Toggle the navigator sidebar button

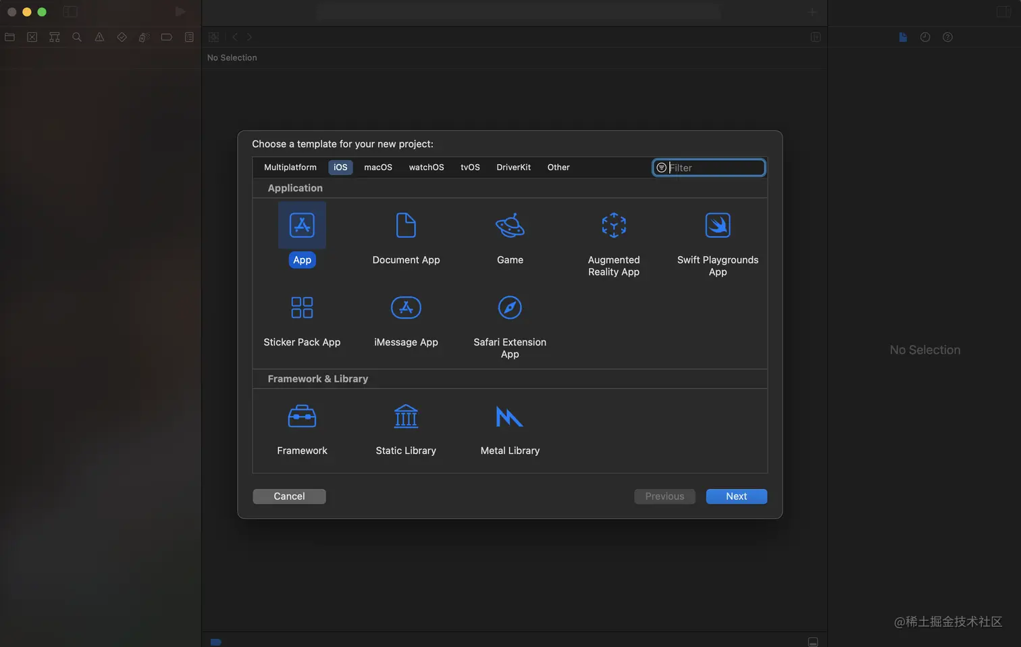(70, 11)
